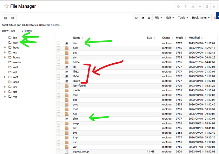
Task: Open module settings gear icon
Action: point(214,7)
